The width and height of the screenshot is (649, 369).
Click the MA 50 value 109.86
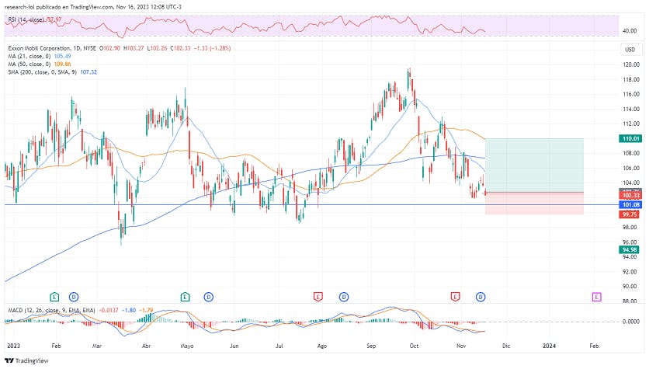click(x=63, y=64)
